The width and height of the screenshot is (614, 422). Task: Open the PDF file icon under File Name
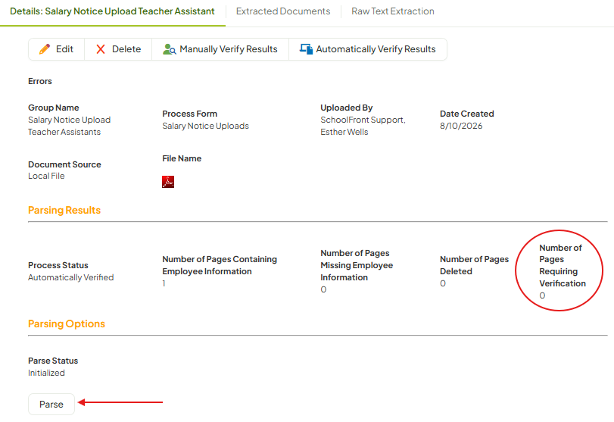click(x=168, y=182)
